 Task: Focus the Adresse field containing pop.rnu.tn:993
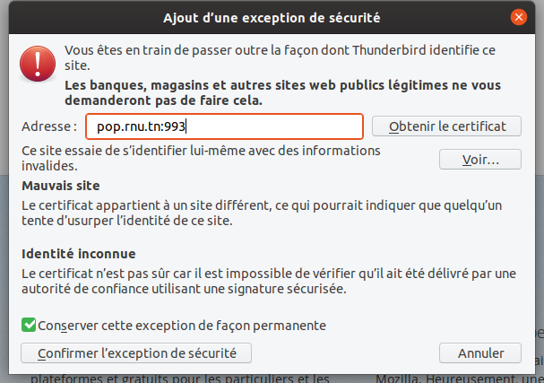pyautogui.click(x=224, y=126)
